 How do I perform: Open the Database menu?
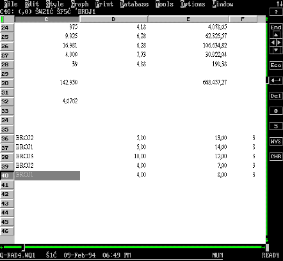coord(134,4)
